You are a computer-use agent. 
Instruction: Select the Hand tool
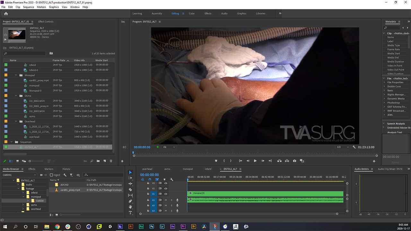pos(130,207)
